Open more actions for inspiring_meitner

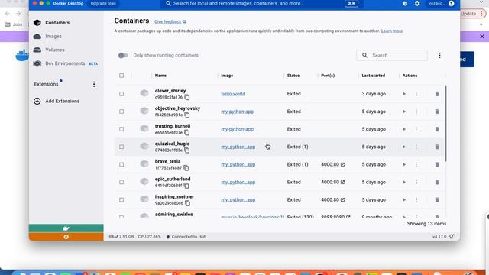click(x=416, y=200)
